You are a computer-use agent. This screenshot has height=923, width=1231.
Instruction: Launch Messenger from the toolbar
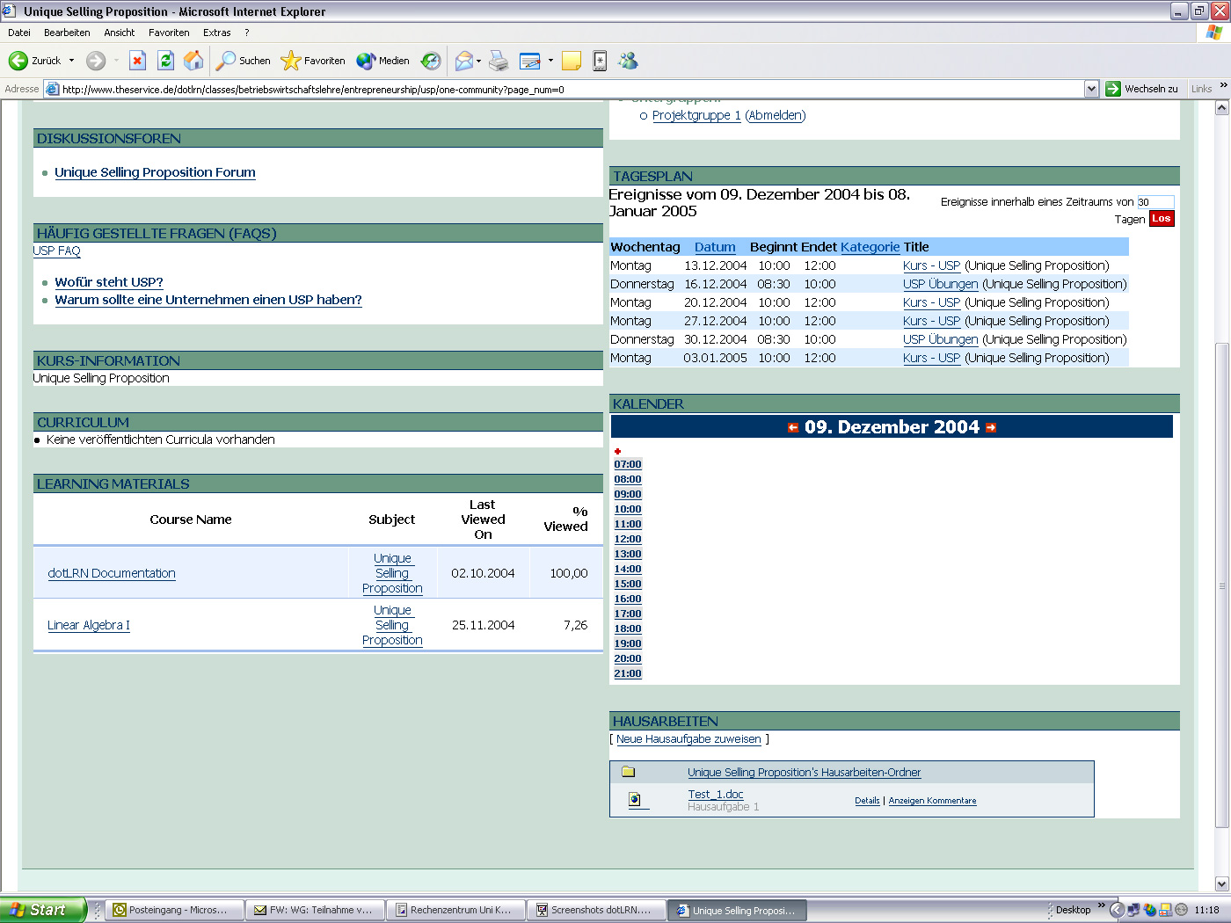coord(628,61)
